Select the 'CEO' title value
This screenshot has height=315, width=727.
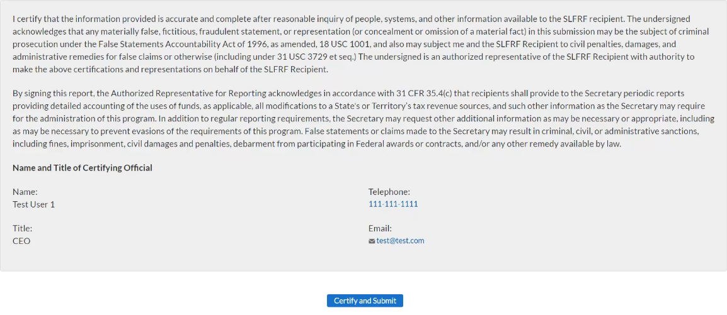point(21,241)
